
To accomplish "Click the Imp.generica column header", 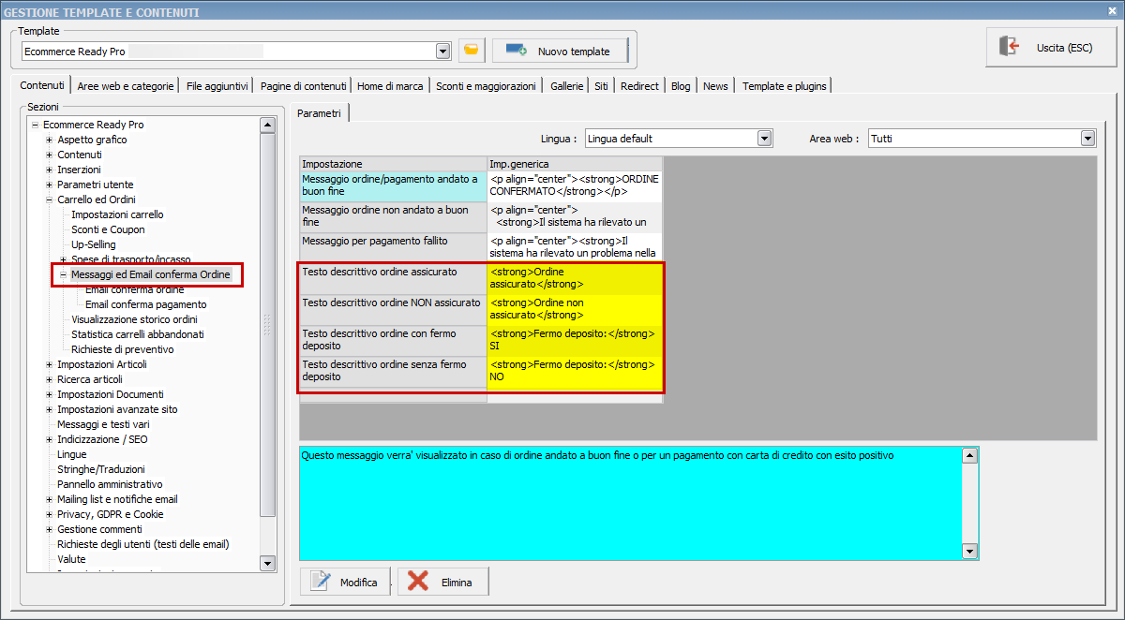I will click(574, 164).
